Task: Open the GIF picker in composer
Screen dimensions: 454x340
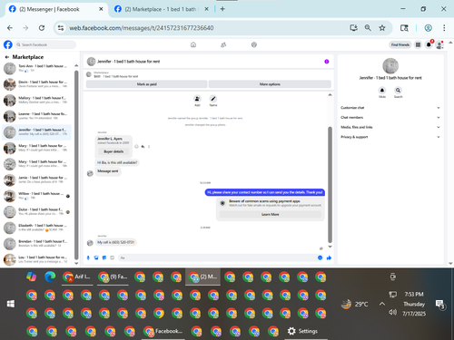Action: point(112,257)
